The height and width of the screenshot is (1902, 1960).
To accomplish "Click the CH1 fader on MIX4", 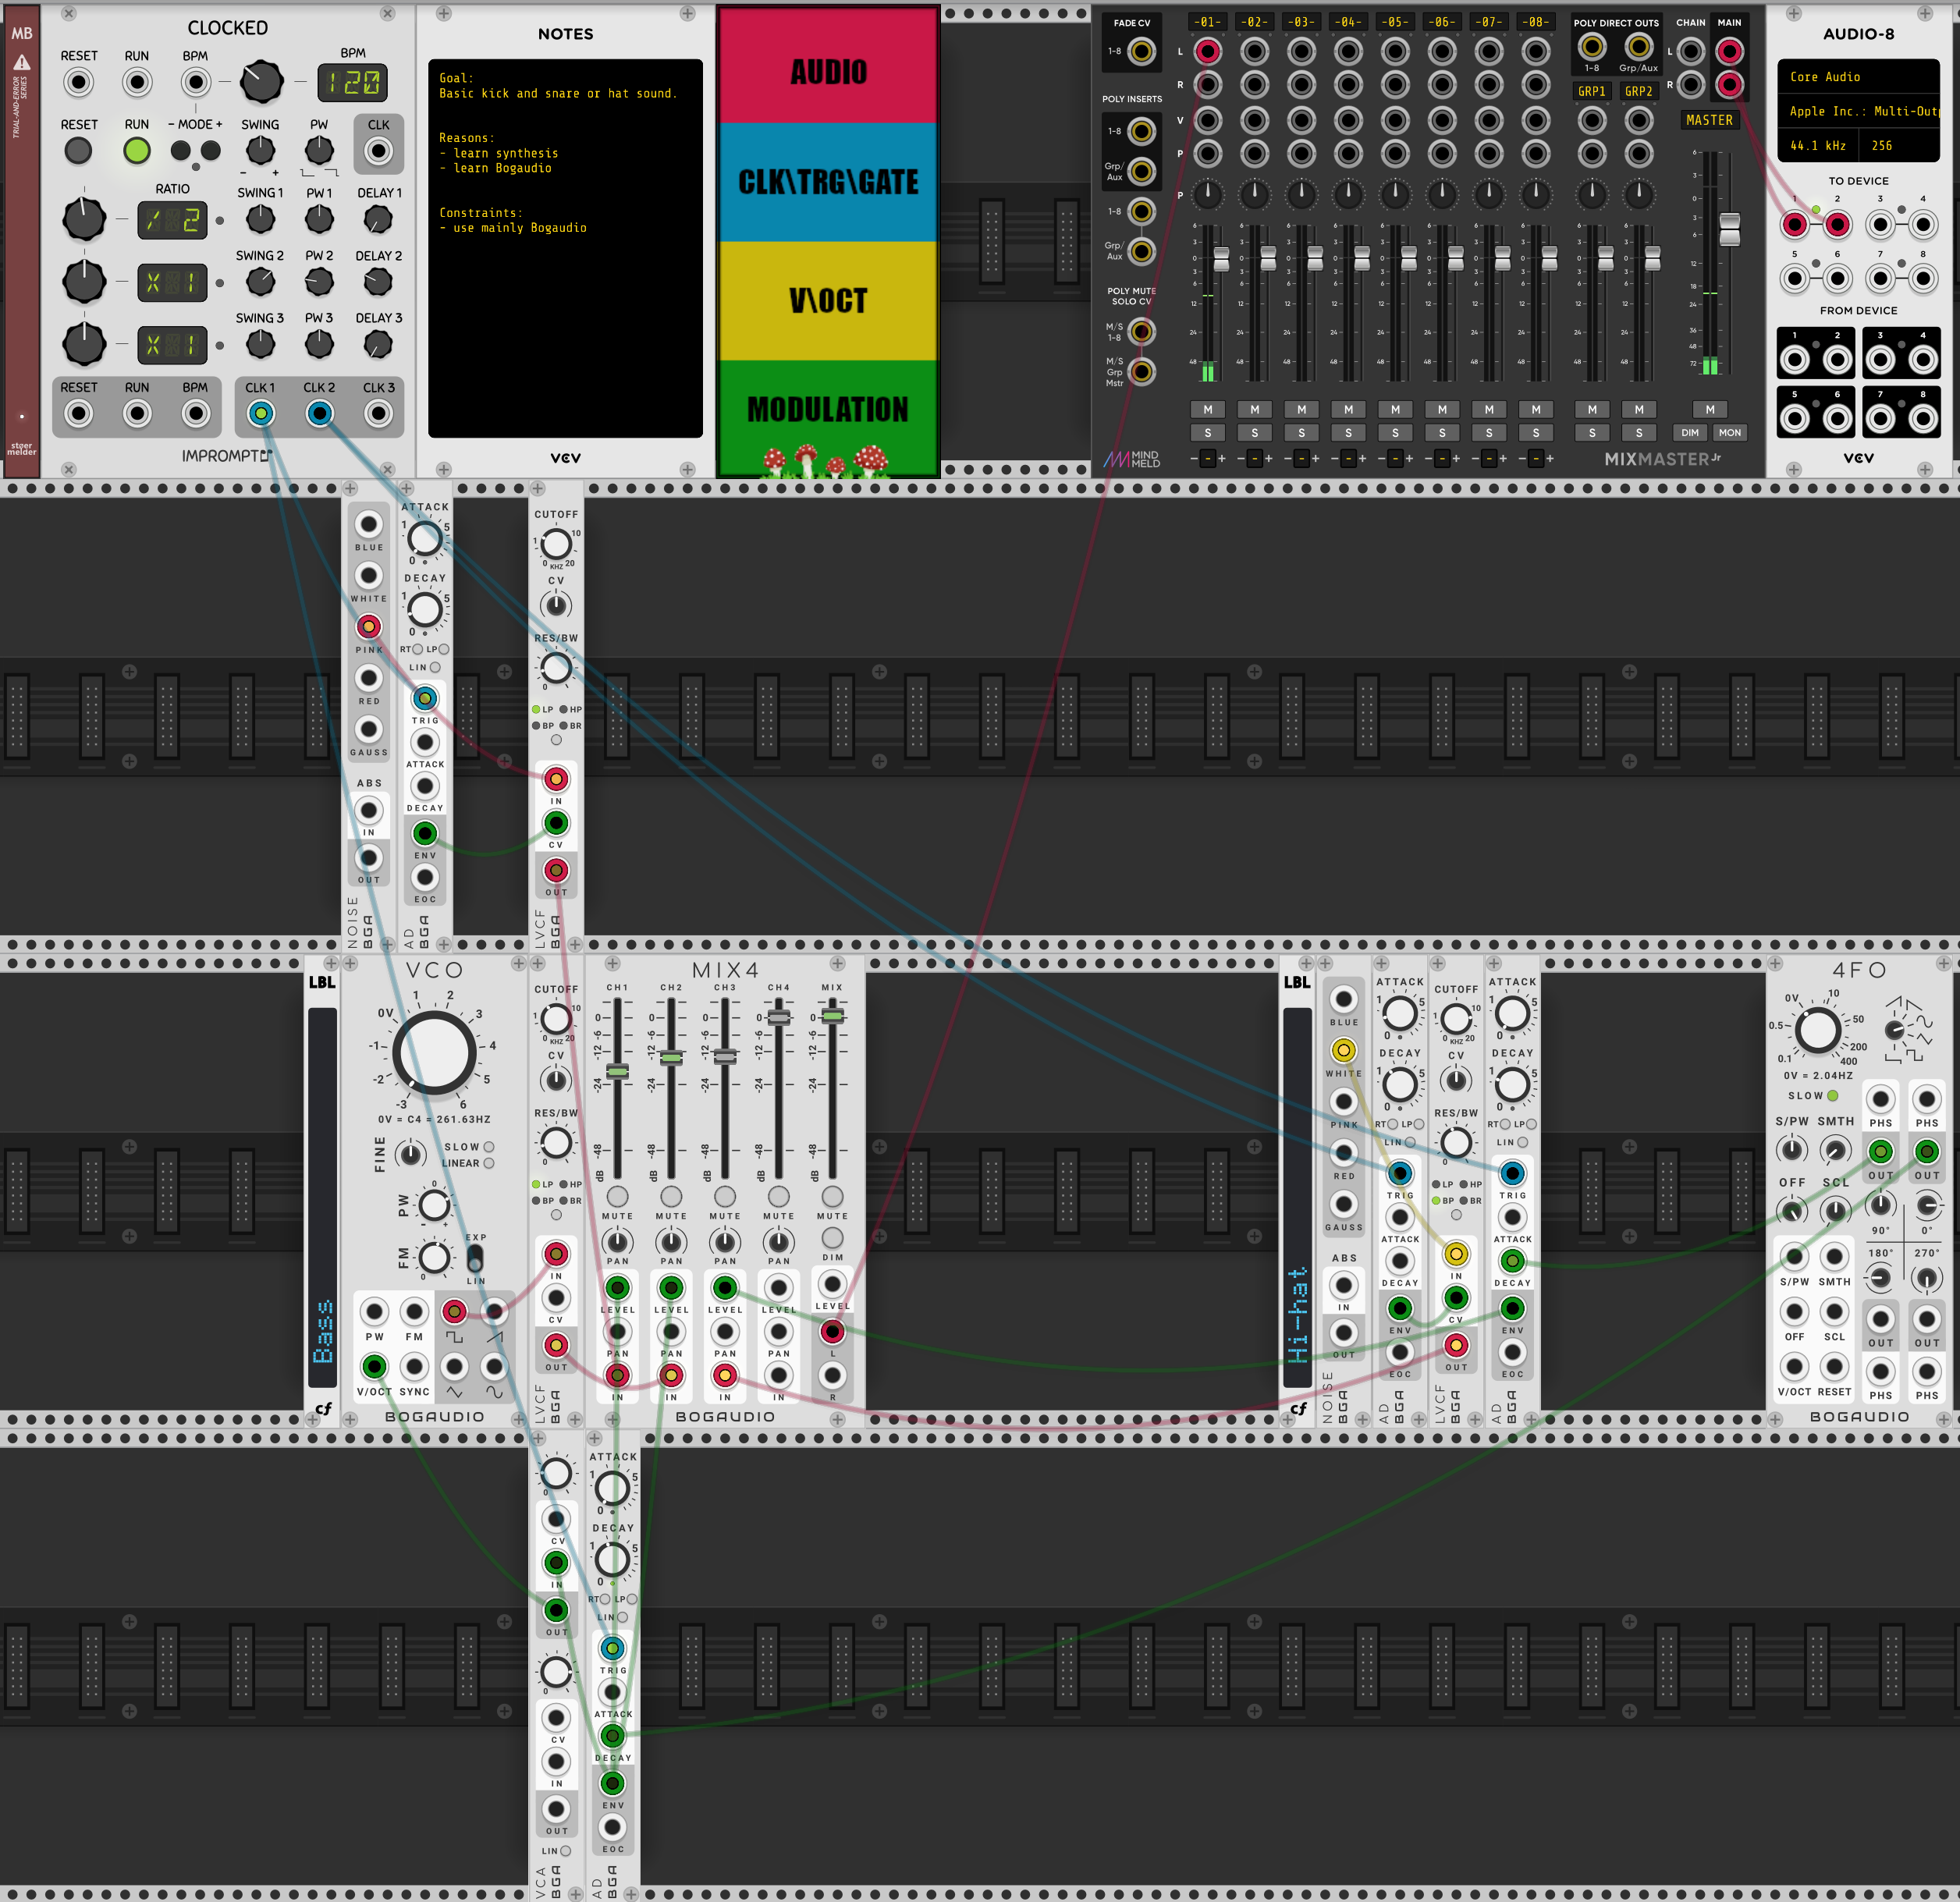I will click(618, 1071).
